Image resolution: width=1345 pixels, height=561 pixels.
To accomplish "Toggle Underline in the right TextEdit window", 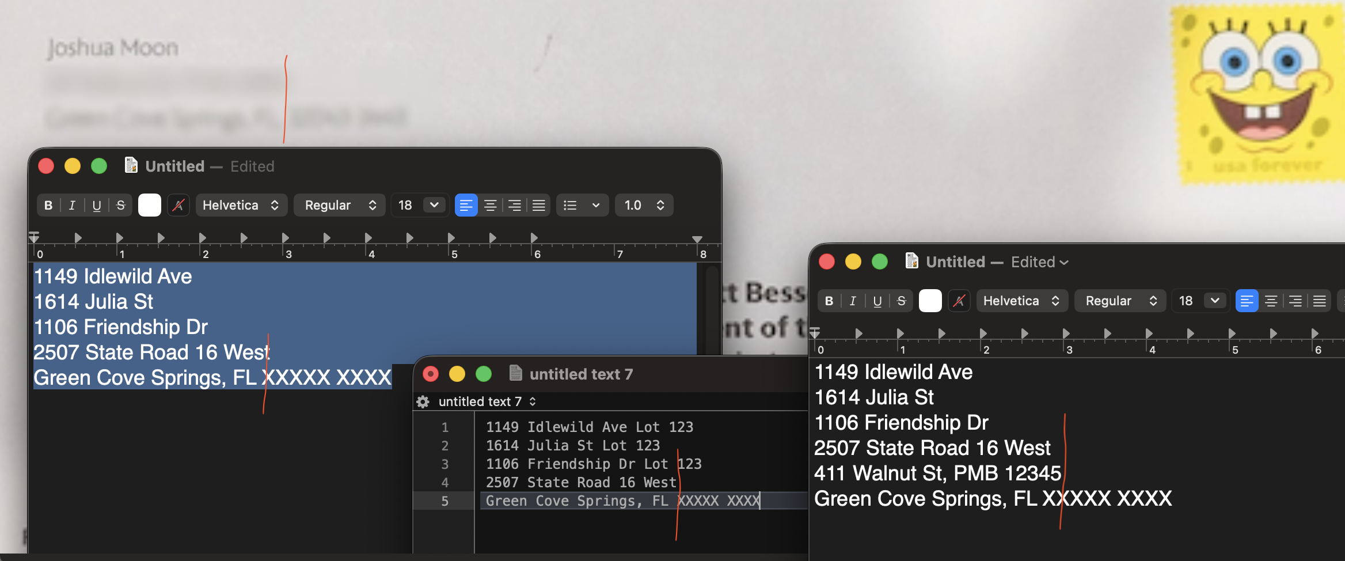I will (877, 301).
